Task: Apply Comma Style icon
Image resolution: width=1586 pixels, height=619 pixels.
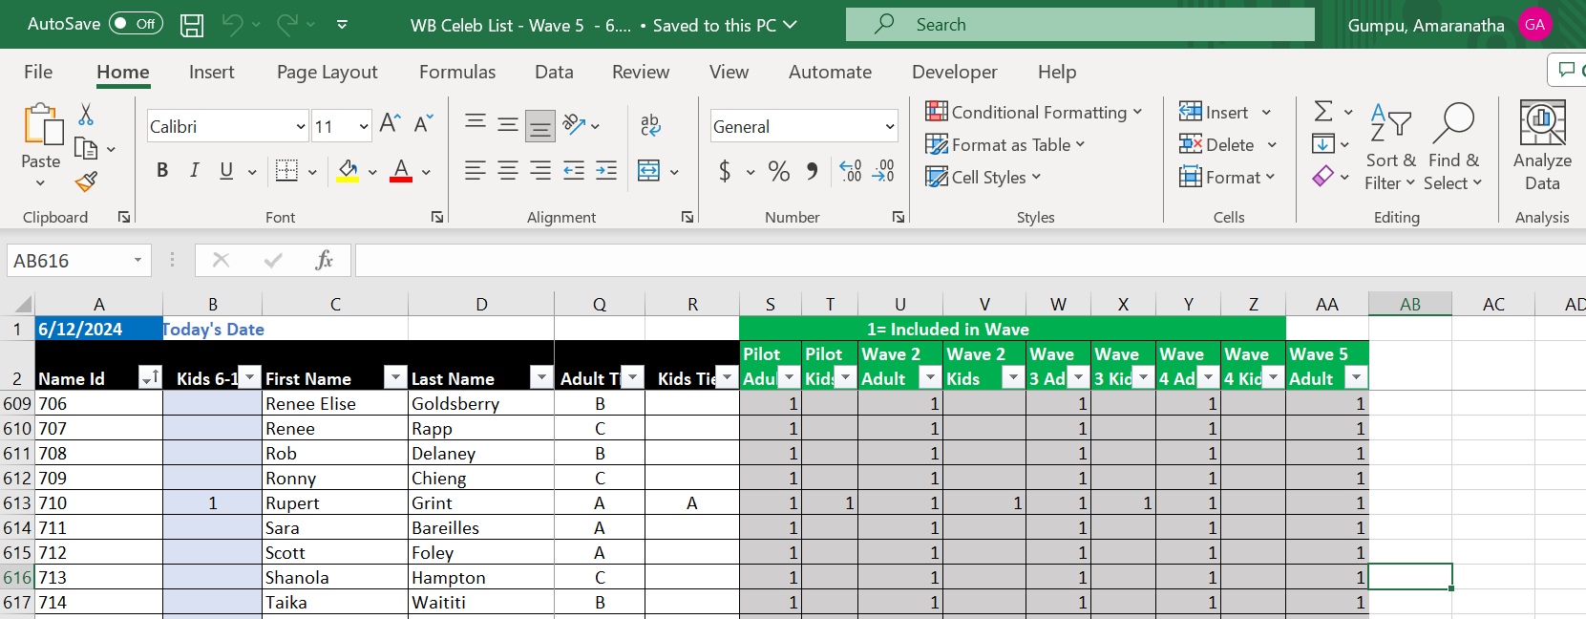Action: pos(812,171)
